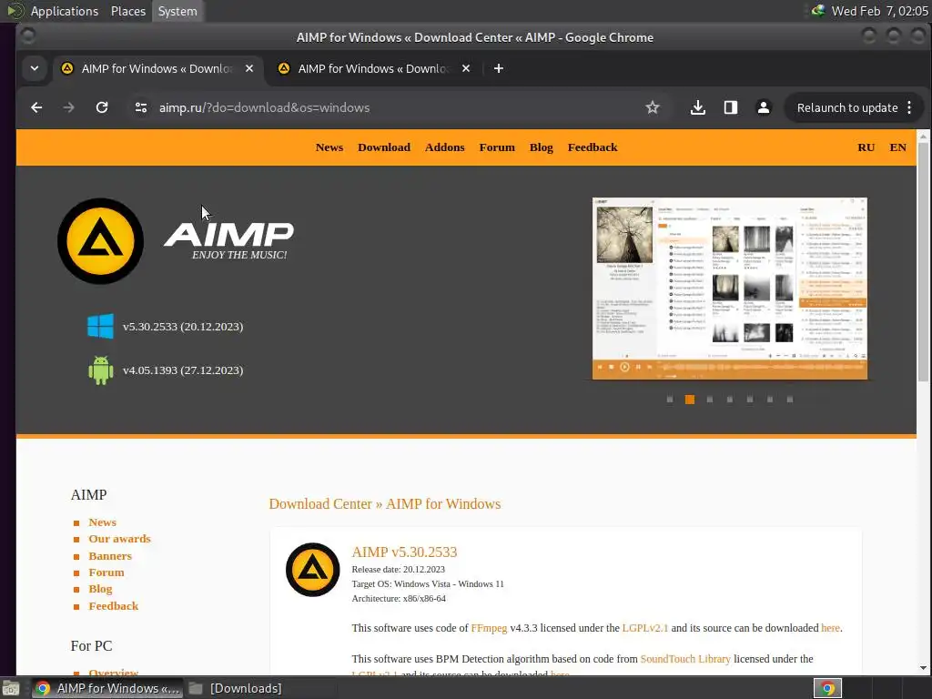Toggle the Chrome side panel icon
The width and height of the screenshot is (932, 699).
pyautogui.click(x=731, y=107)
